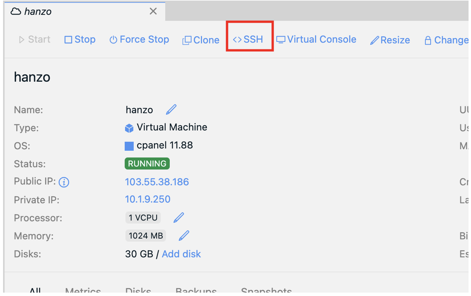Force Stop the running VM
The width and height of the screenshot is (471, 296).
coord(139,39)
